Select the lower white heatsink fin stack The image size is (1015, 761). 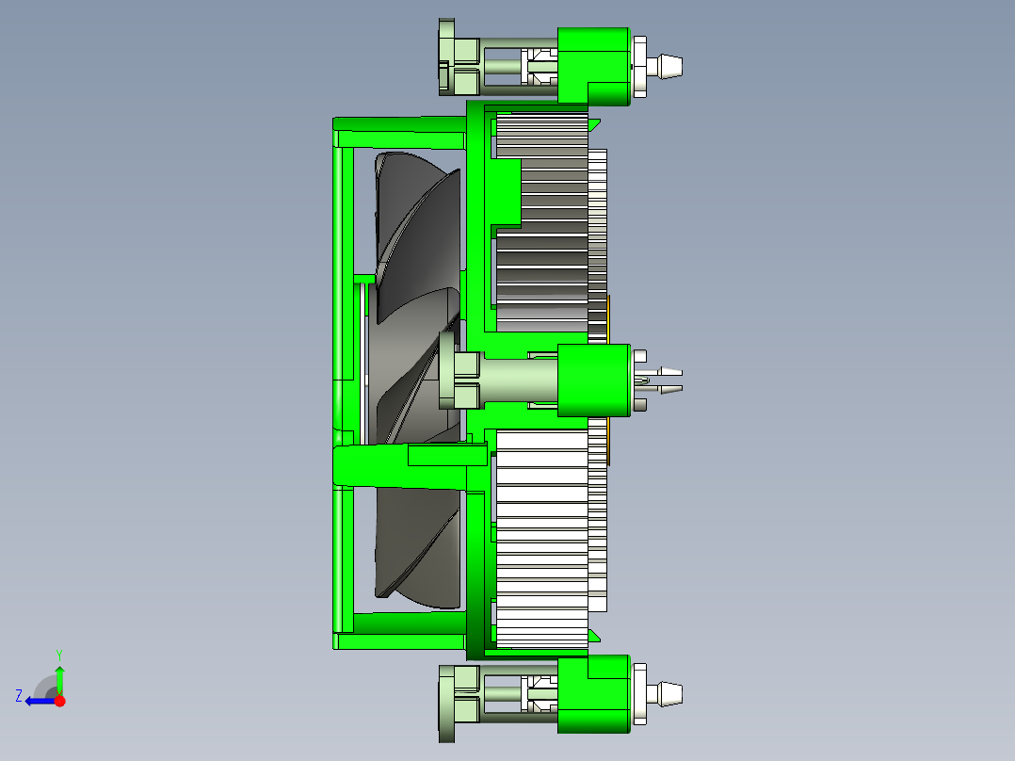[x=541, y=539]
